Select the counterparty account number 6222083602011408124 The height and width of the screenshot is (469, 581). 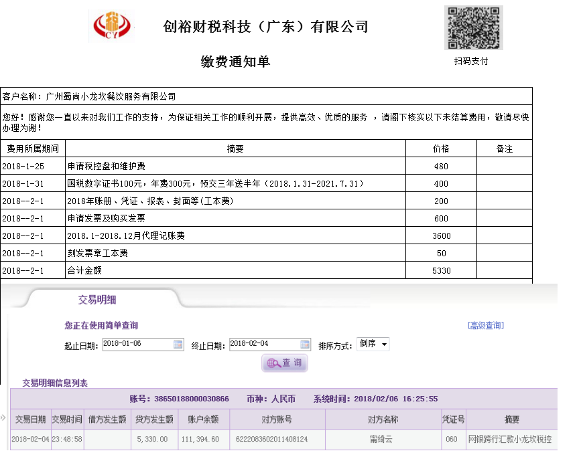tap(271, 439)
